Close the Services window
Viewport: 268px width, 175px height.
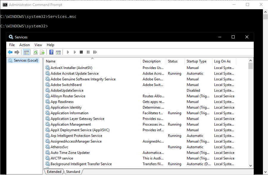[x=247, y=37]
